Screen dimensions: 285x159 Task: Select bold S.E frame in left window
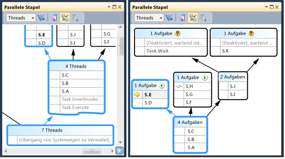(x=38, y=35)
